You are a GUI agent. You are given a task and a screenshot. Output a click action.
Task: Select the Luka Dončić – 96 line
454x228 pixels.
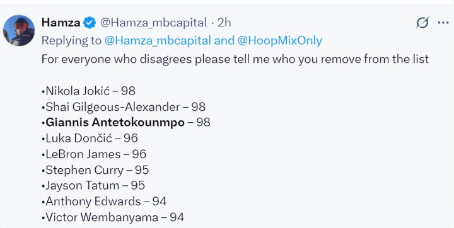90,138
